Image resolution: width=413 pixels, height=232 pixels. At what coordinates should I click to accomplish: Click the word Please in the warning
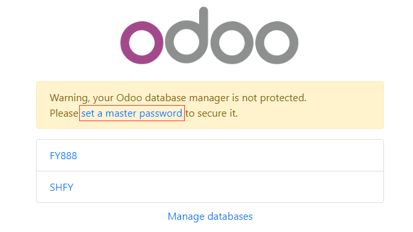64,113
